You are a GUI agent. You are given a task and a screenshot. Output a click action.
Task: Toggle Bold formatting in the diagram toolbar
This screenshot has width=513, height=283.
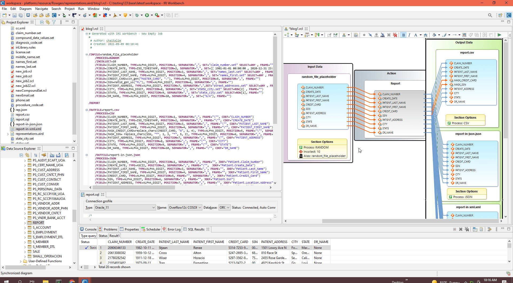pos(404,35)
